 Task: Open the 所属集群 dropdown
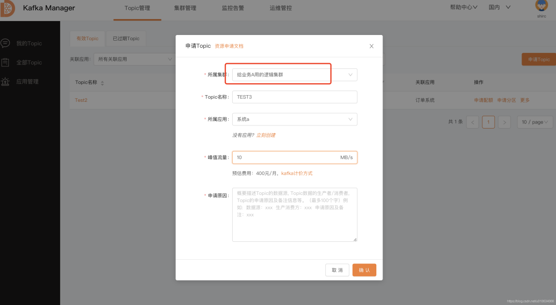[294, 75]
